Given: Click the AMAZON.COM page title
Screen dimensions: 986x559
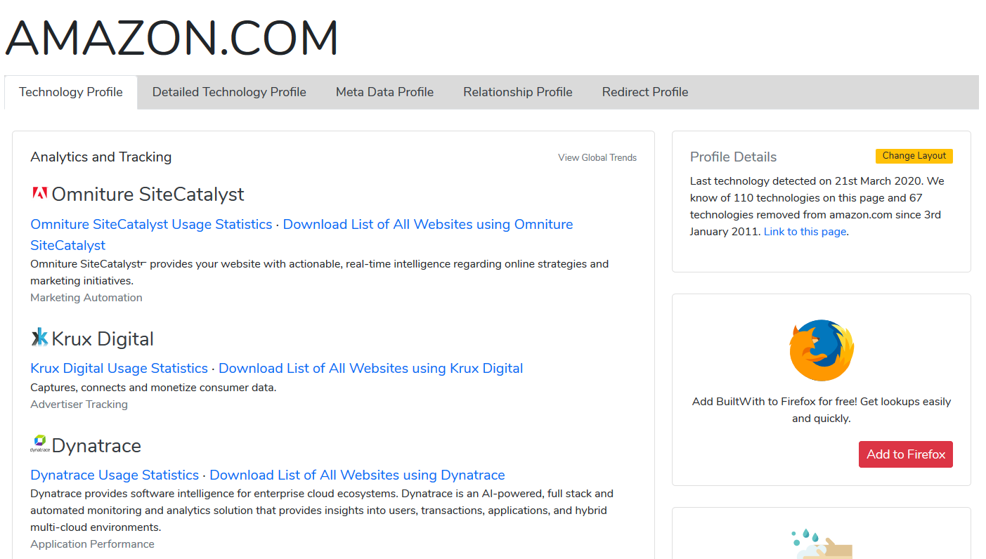Looking at the screenshot, I should click(x=172, y=37).
